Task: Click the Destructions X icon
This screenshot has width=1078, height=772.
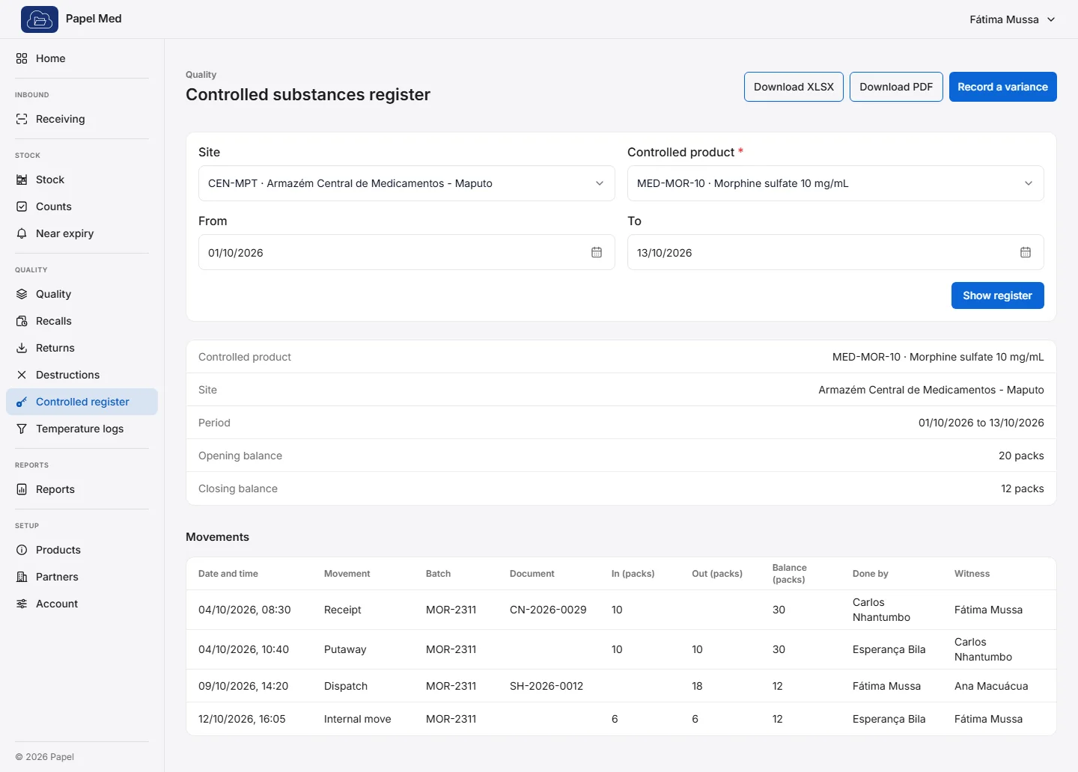Action: coord(22,375)
